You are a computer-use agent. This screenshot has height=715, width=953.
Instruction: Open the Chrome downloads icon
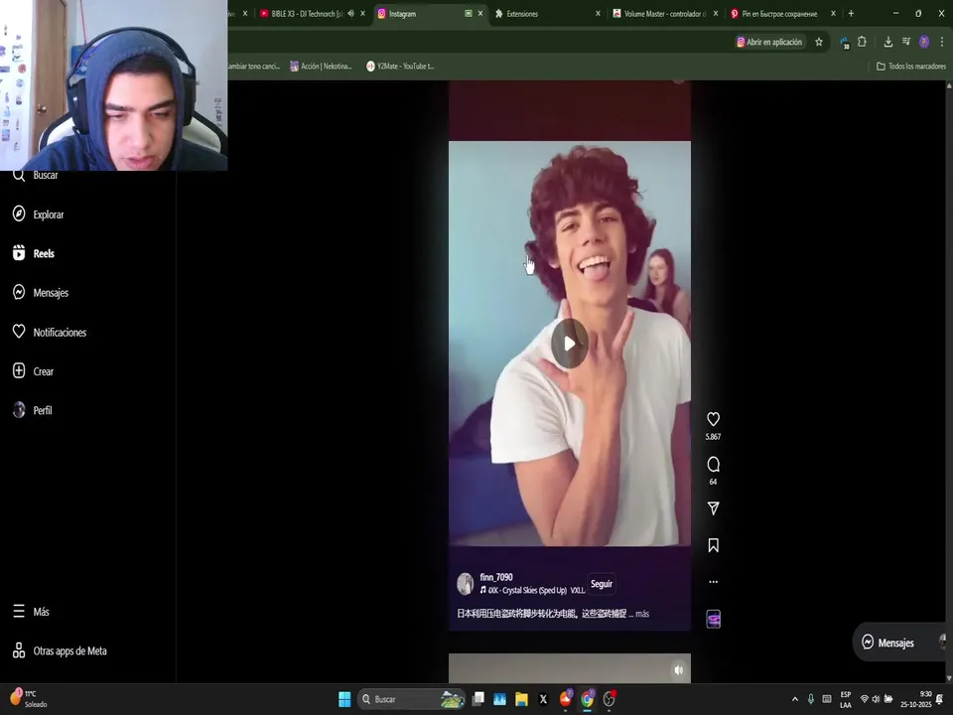(x=887, y=42)
